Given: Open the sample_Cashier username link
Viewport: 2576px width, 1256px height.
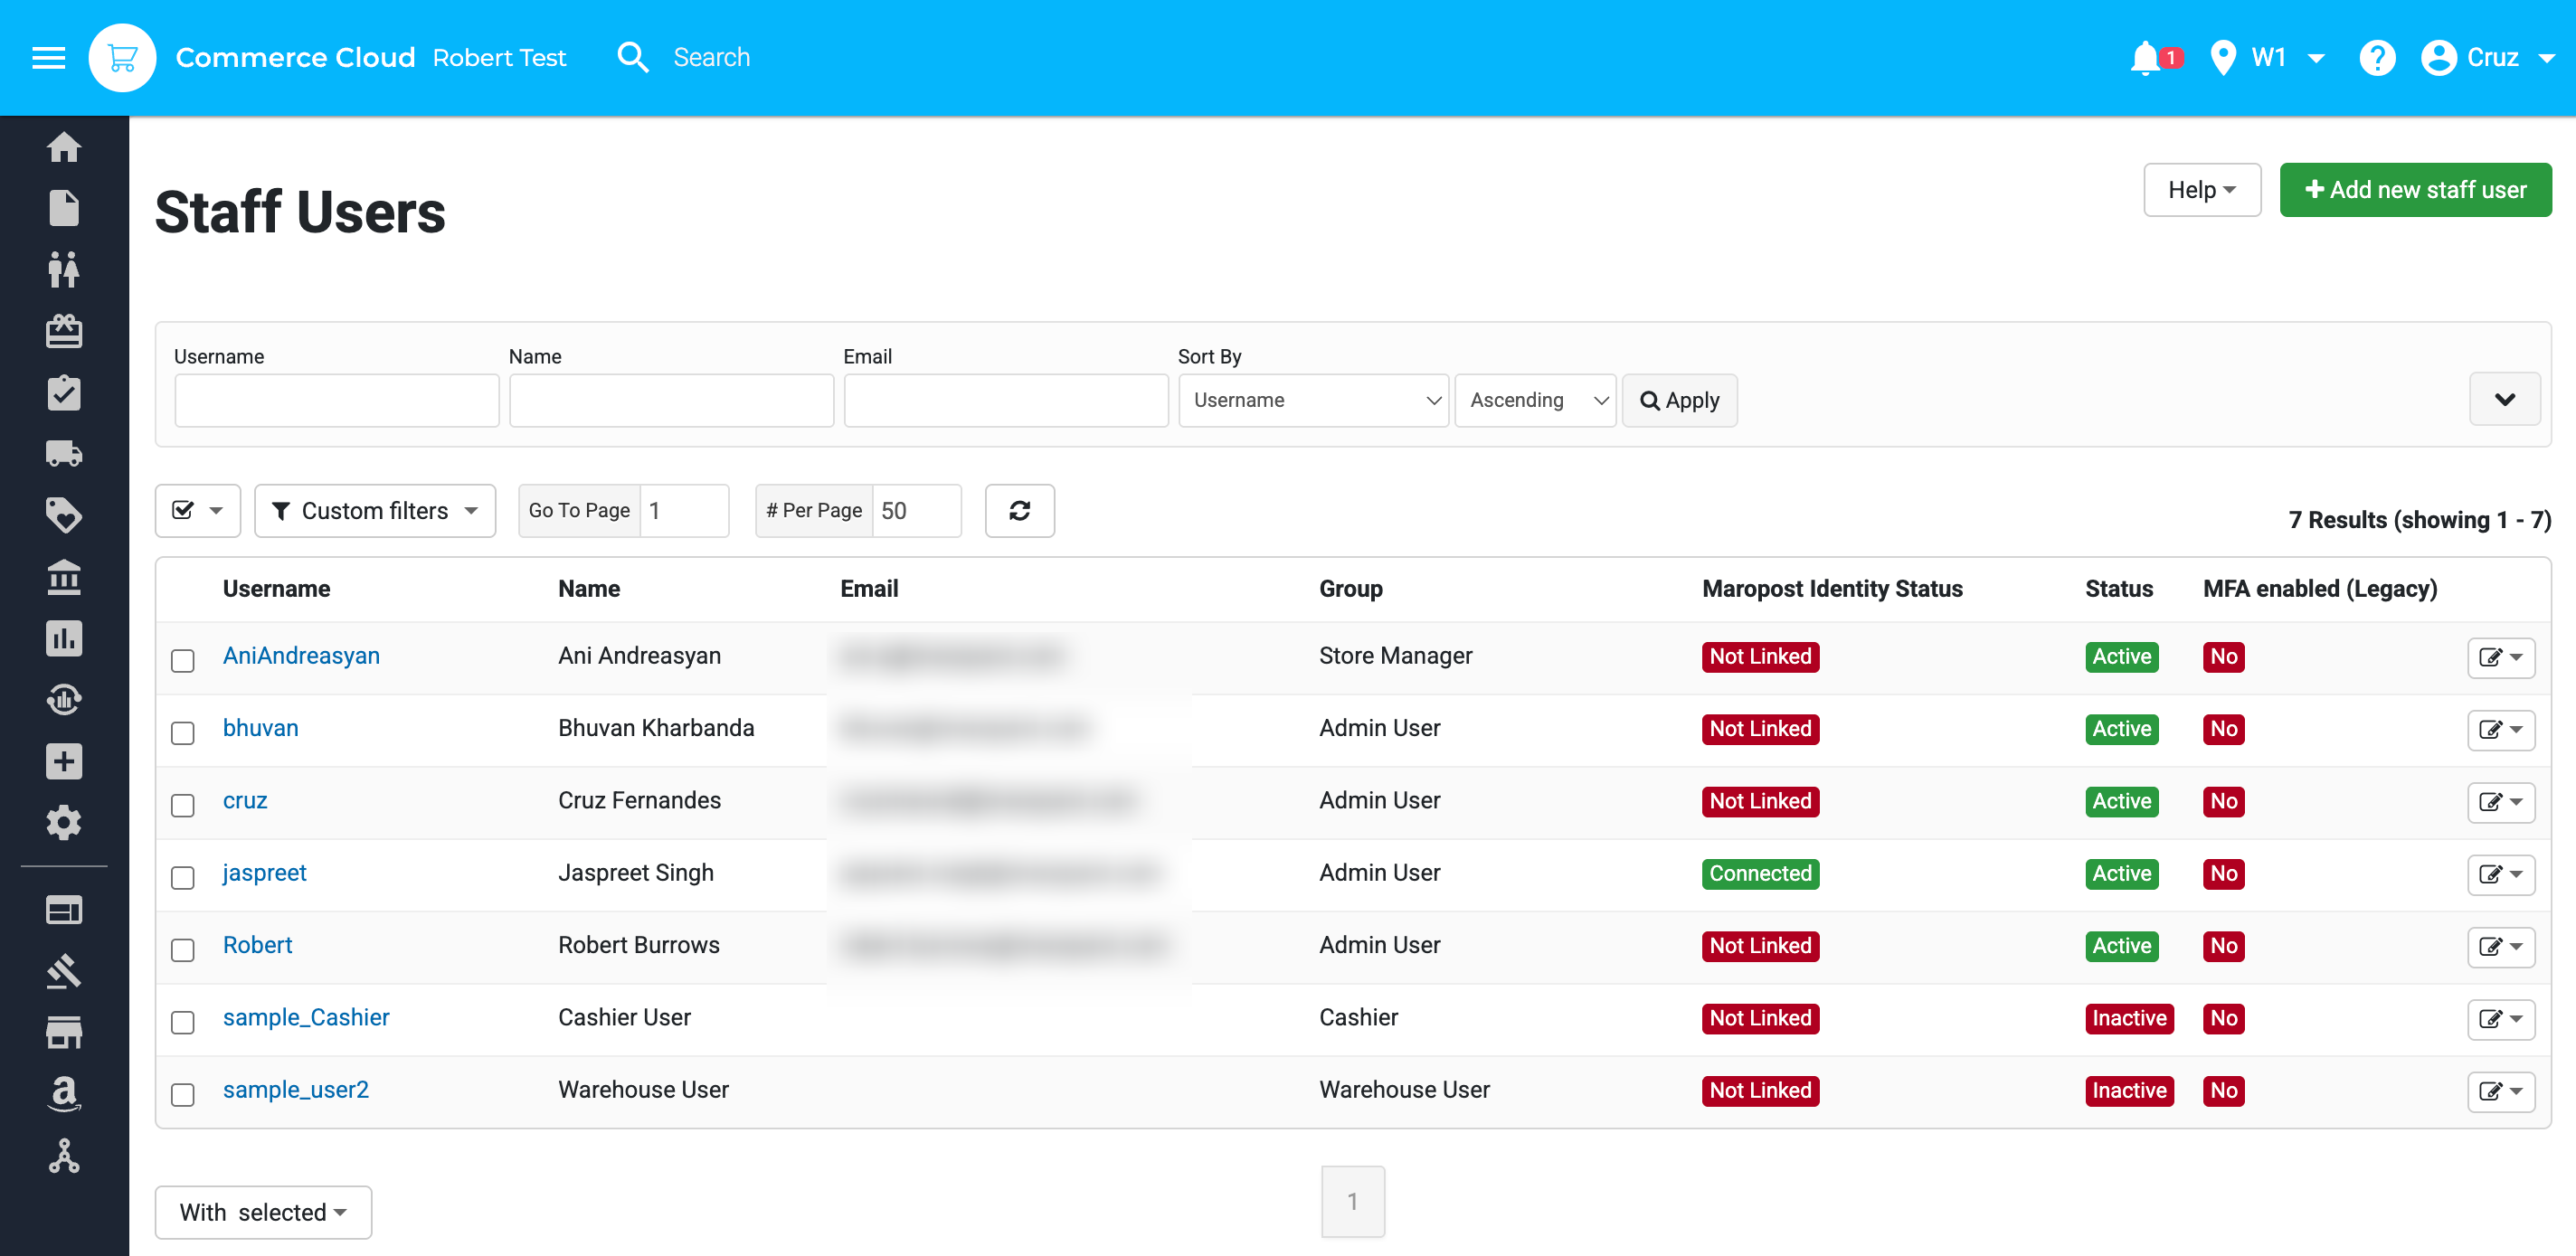Looking at the screenshot, I should [306, 1017].
